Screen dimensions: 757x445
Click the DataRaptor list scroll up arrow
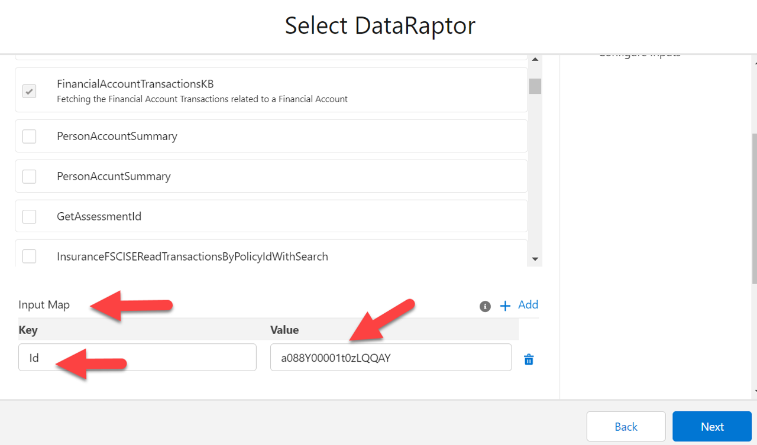535,59
